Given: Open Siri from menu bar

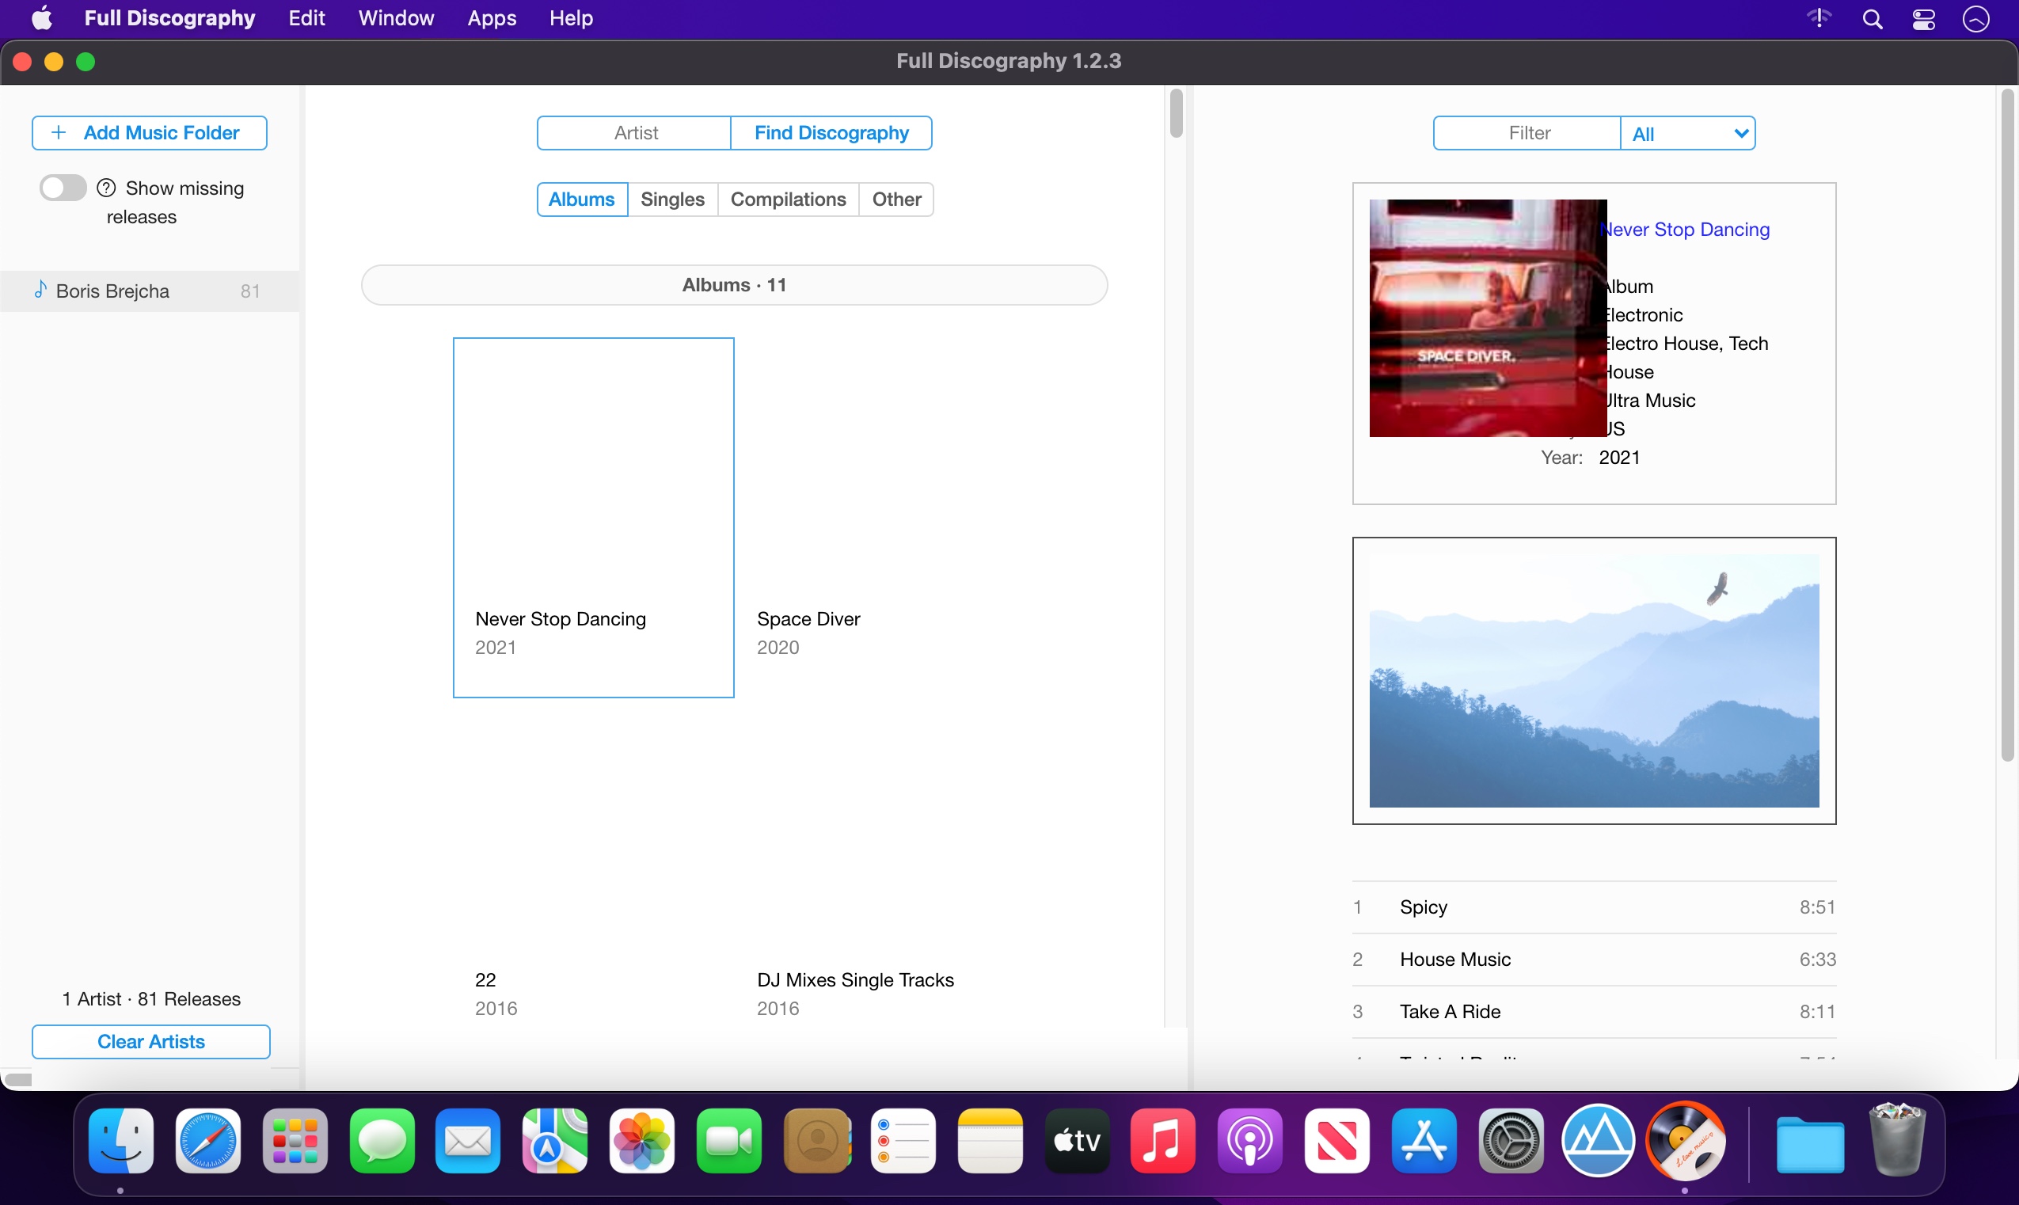Looking at the screenshot, I should click(1976, 19).
